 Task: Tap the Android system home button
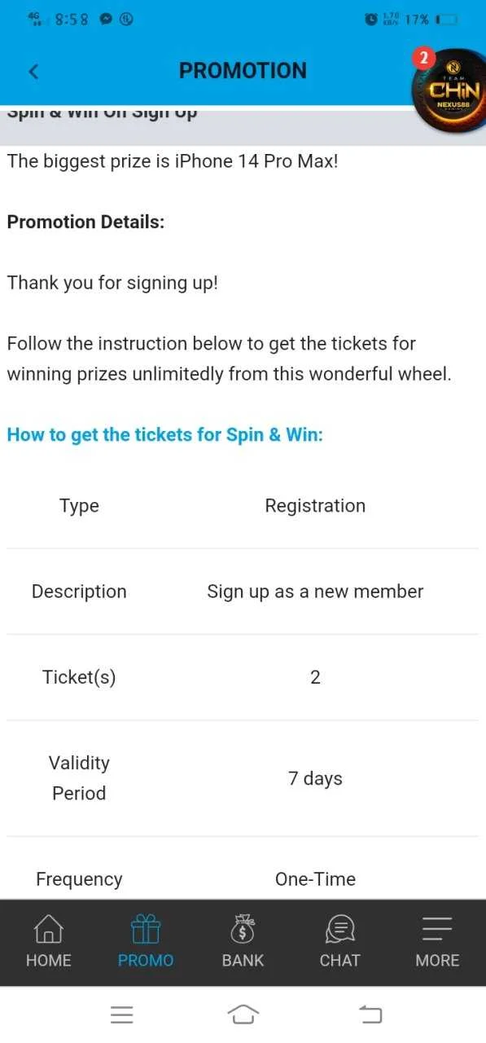pos(243,1014)
